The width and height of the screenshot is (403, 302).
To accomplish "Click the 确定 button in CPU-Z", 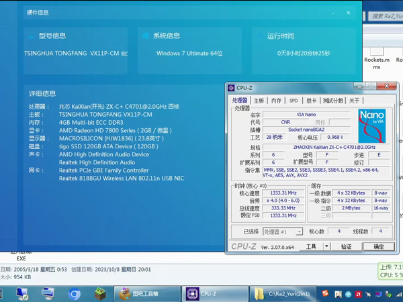I will click(x=379, y=247).
